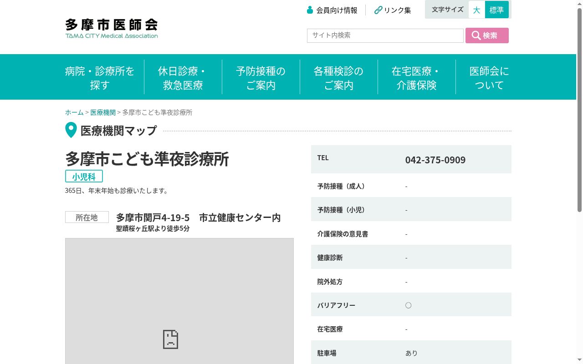Click the 介護保険の意見書 row label

[x=343, y=234]
